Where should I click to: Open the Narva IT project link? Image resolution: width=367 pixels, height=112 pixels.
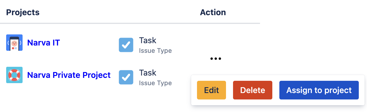(x=43, y=43)
